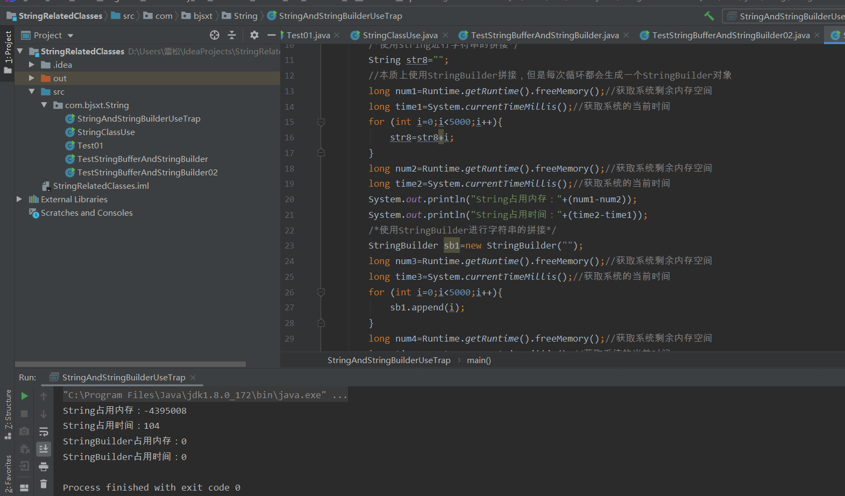Image resolution: width=845 pixels, height=496 pixels.
Task: Expand External Libraries node
Action: (19, 199)
